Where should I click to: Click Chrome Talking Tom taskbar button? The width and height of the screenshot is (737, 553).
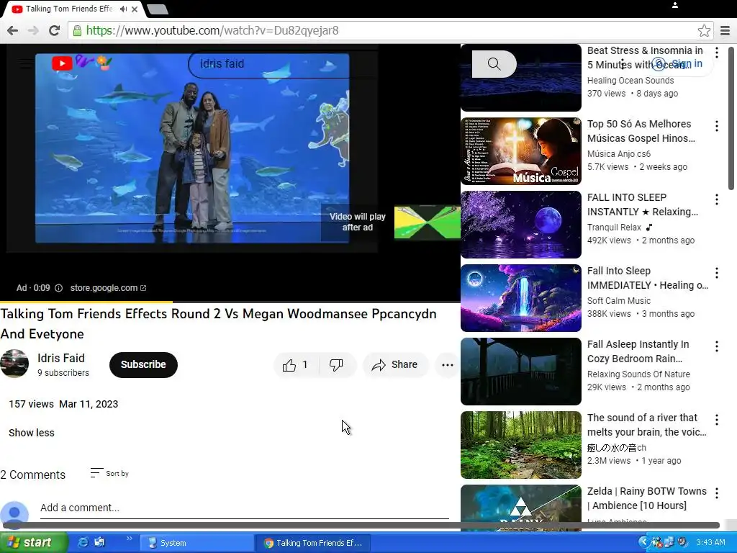coord(314,543)
